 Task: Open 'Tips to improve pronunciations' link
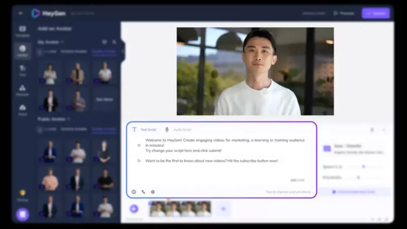click(x=288, y=192)
